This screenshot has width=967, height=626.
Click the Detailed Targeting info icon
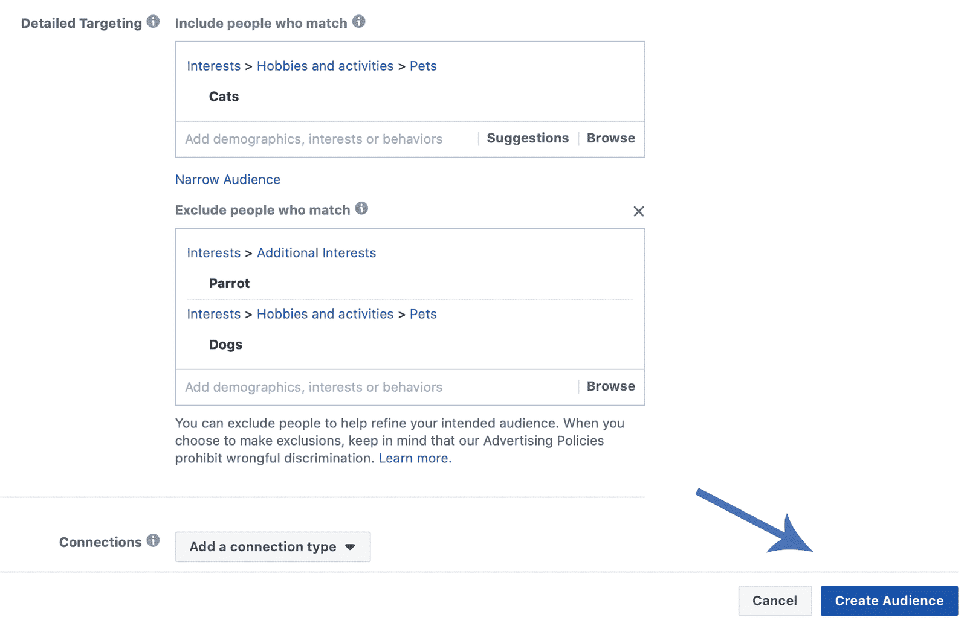pos(154,22)
